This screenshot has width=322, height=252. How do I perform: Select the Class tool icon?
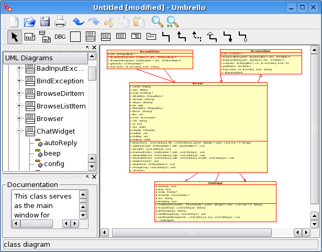(x=91, y=37)
